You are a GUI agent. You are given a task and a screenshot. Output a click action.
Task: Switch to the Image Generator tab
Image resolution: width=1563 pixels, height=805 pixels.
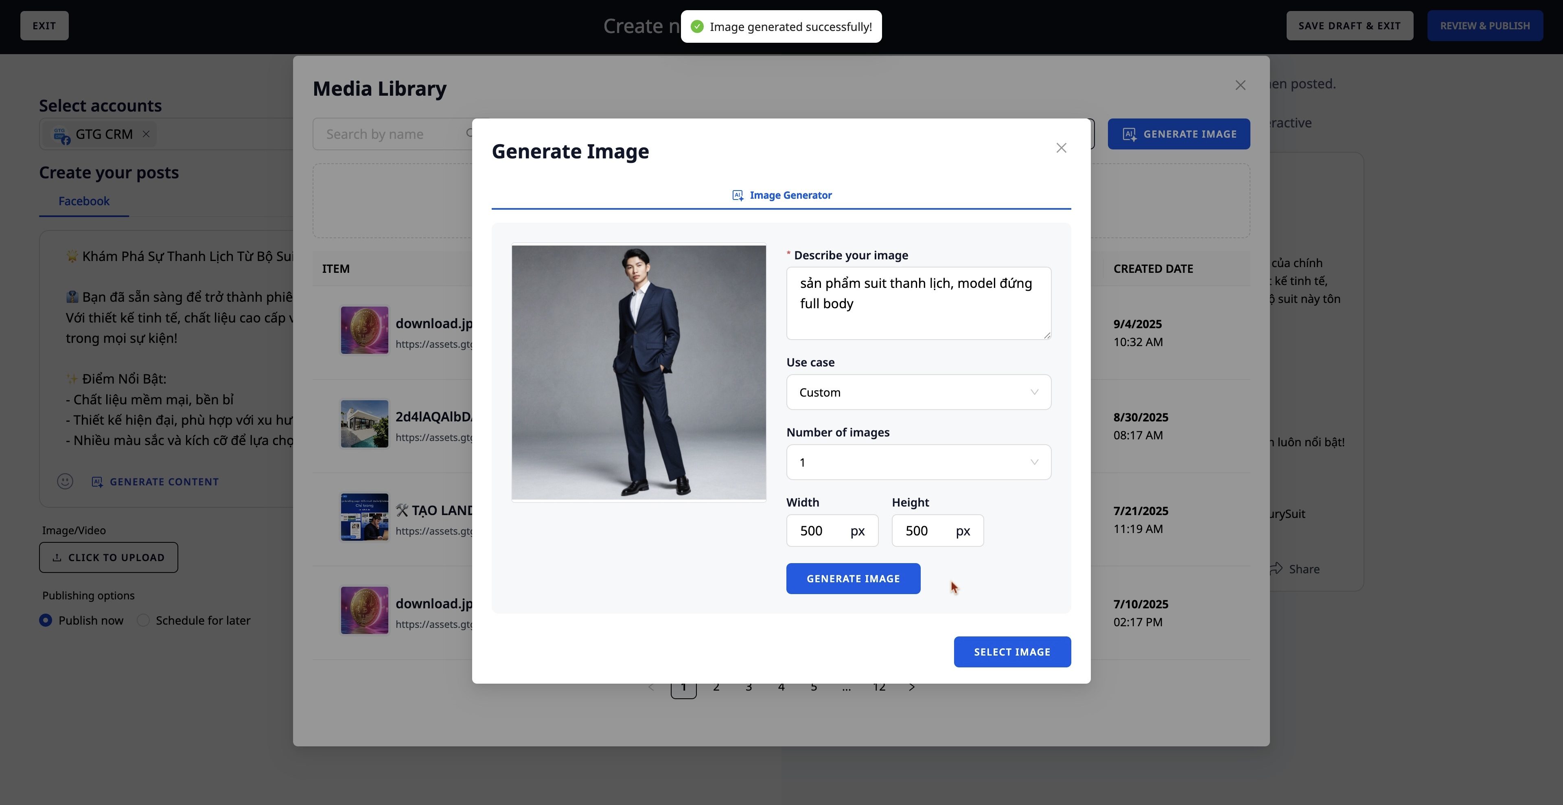coord(781,195)
